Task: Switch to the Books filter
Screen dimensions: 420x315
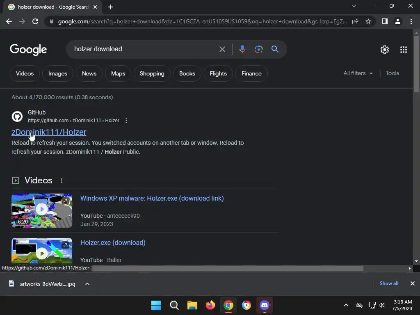Action: click(187, 73)
